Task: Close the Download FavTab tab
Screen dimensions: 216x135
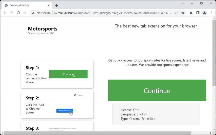Action: coord(49,6)
